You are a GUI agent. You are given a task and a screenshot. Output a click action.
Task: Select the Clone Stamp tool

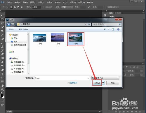point(2,47)
